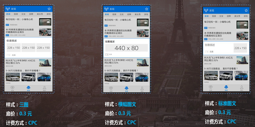This screenshot has width=255, height=127.
Task: Click the 440 x 80 banner ad placeholder
Action: (x=126, y=48)
